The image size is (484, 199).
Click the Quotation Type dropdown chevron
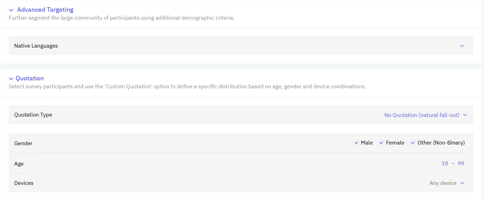click(465, 115)
